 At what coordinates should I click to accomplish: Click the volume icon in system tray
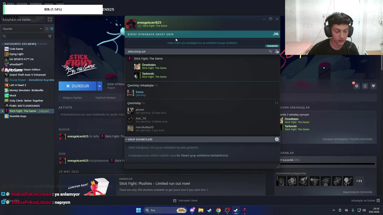pos(364,210)
